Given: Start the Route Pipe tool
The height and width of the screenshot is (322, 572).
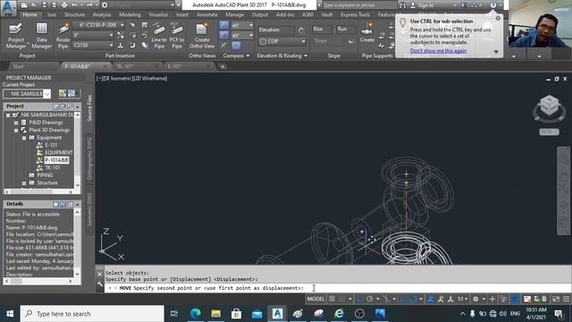Looking at the screenshot, I should (63, 36).
